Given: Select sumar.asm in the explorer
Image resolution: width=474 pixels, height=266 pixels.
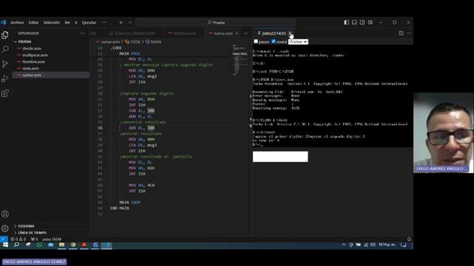Looking at the screenshot, I should point(51,75).
